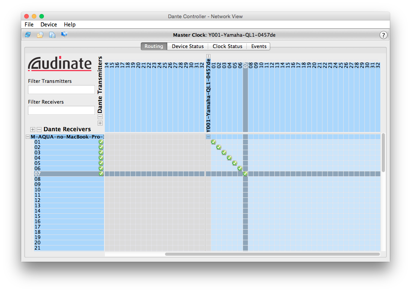Image resolution: width=411 pixels, height=292 pixels.
Task: Toggle subscription Yamaha channel 01 to receiver 01
Action: point(213,142)
